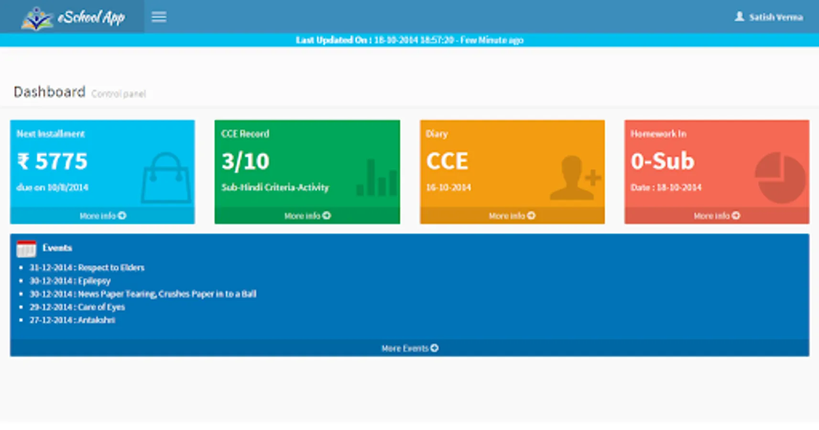Select event 'Epilepsy' on 30-12-2014

[70, 281]
